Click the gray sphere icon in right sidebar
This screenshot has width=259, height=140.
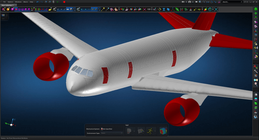[x=256, y=95]
